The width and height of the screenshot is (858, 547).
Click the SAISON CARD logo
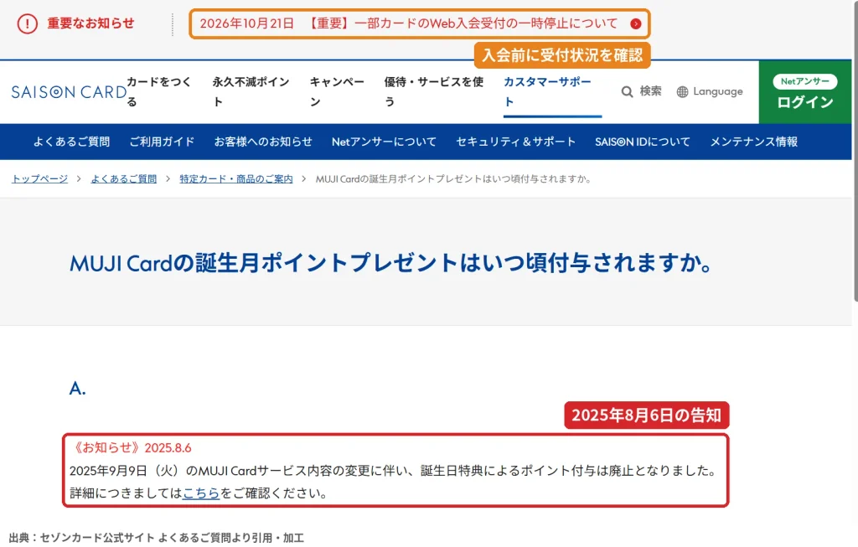(69, 92)
